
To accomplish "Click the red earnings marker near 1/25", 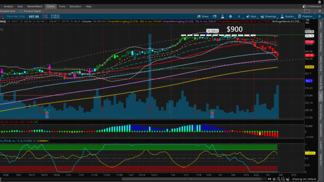I will coord(212,113).
